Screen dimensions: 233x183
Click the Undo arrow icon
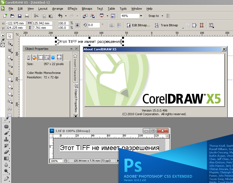click(60, 16)
